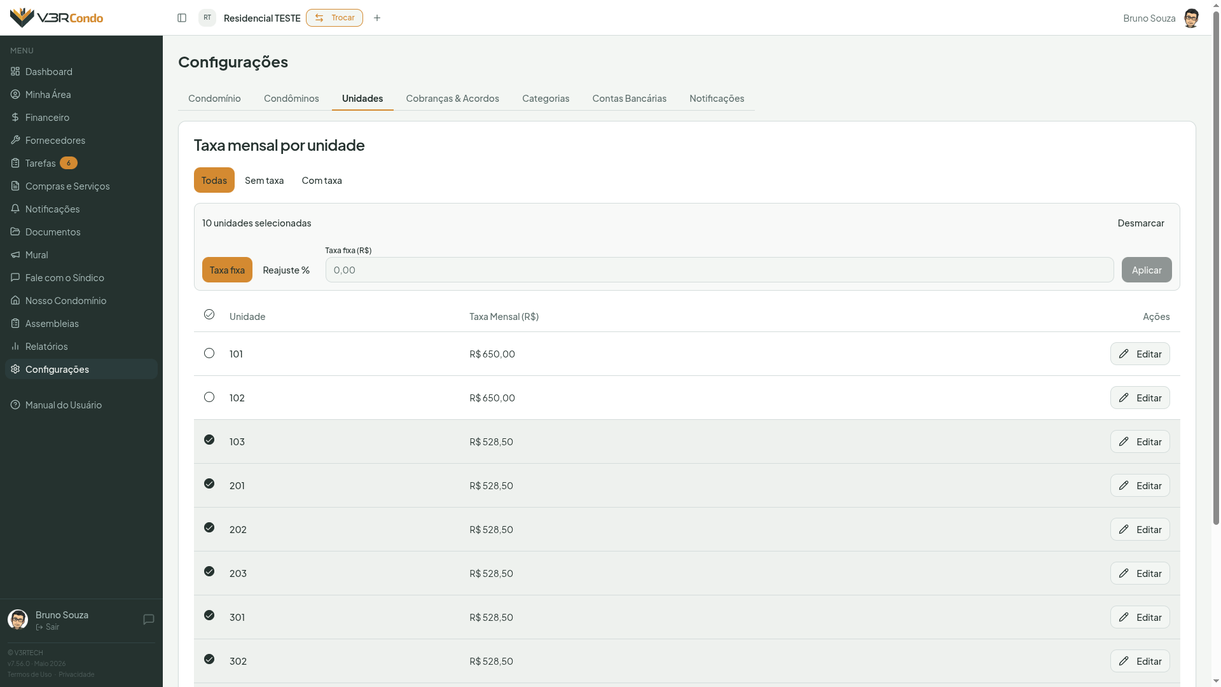
Task: Open Bruno Souza avatar in top bar
Action: click(x=1191, y=18)
